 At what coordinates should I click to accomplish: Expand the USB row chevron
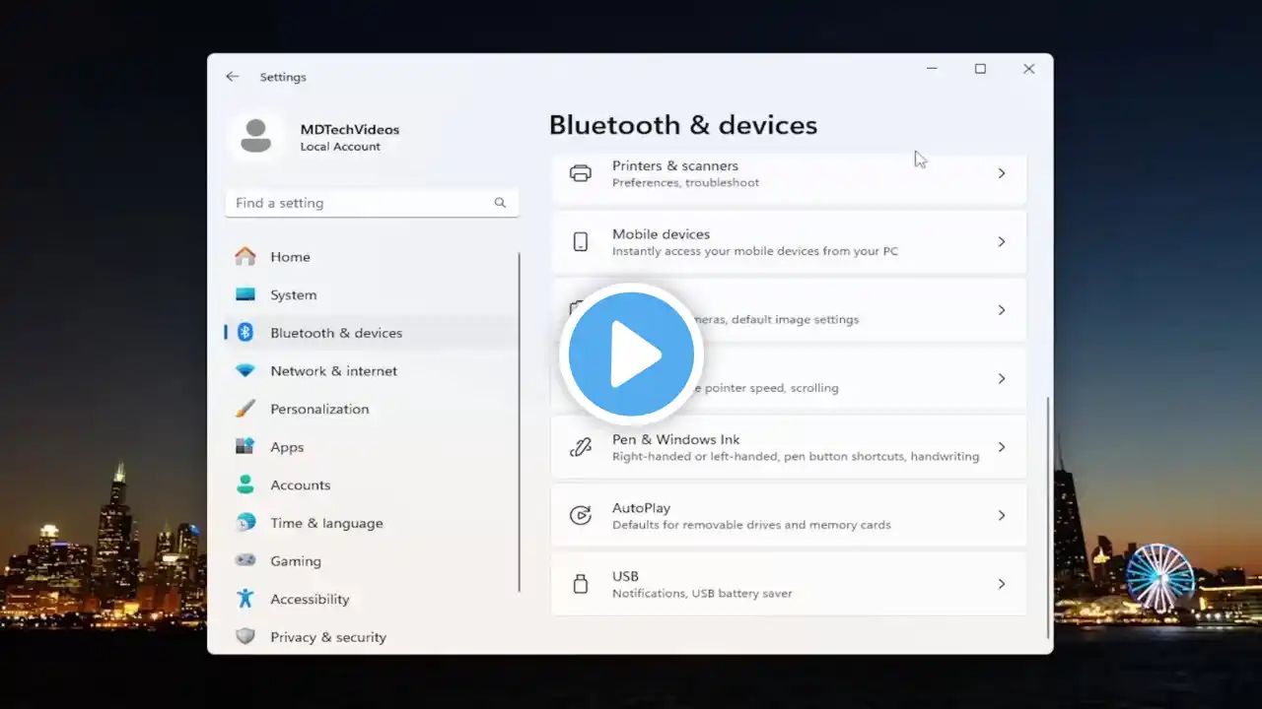[x=1001, y=584]
